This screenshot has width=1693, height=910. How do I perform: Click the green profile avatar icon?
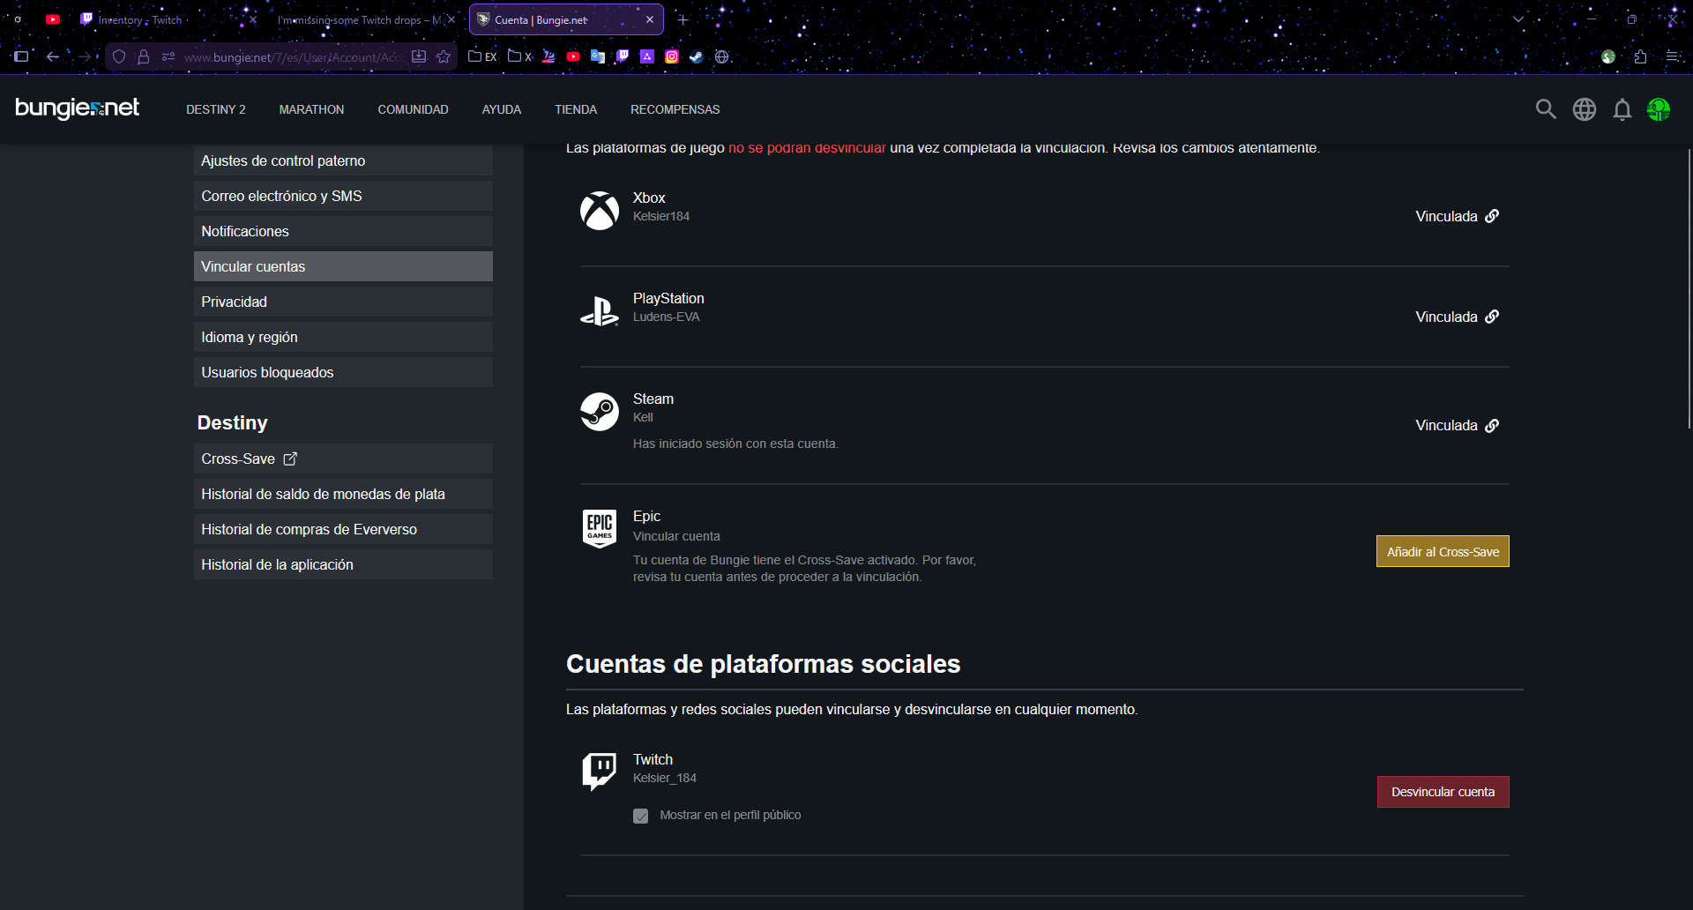(1659, 109)
